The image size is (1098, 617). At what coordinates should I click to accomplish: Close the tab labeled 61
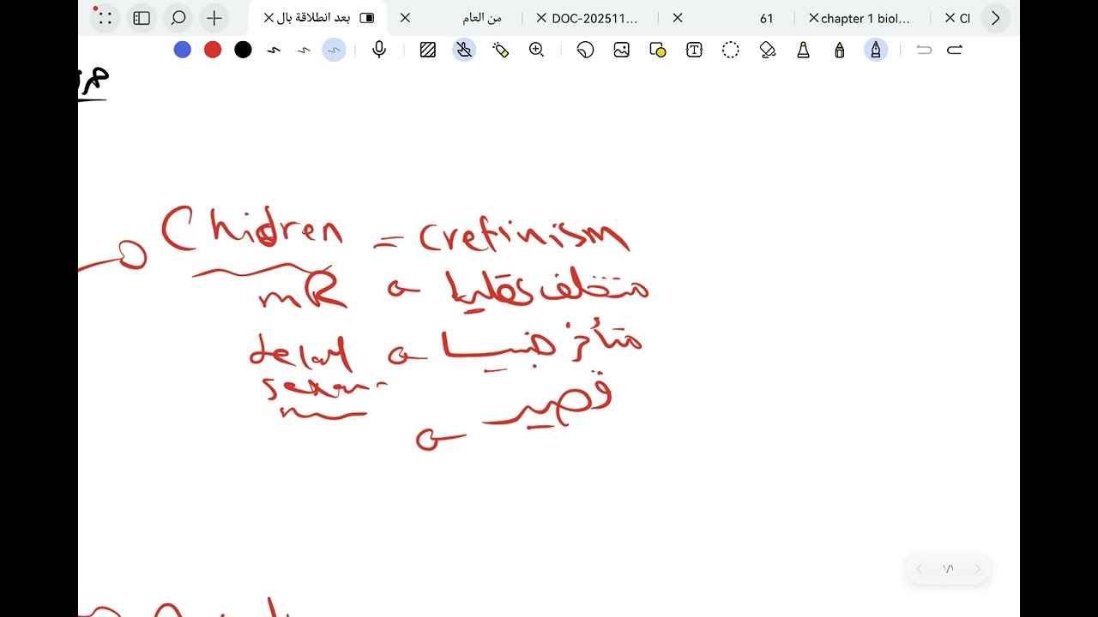click(678, 18)
